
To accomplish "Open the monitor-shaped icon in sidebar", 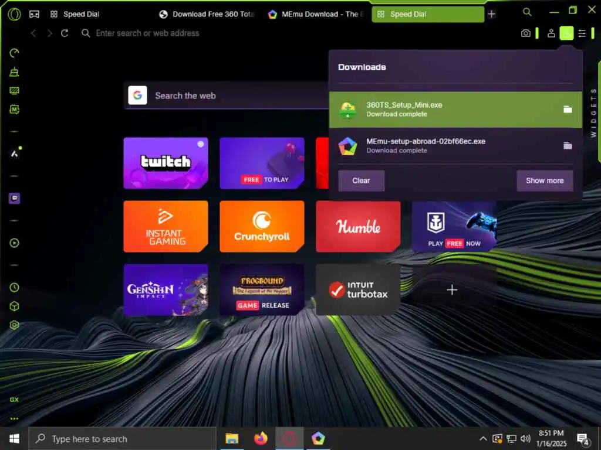I will [x=14, y=91].
